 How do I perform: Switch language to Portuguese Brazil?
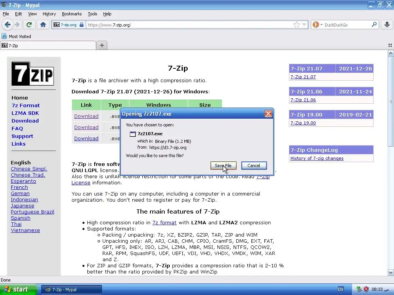click(32, 212)
